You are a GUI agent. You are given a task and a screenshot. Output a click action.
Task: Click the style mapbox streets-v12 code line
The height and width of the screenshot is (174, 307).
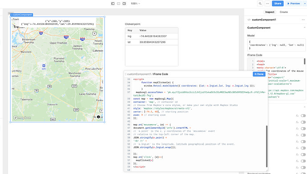pos(163,109)
